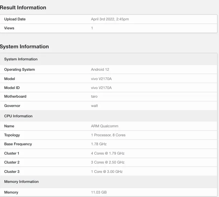The height and width of the screenshot is (197, 219).
Task: Select the 'Memory' row label
Action: tap(11, 192)
